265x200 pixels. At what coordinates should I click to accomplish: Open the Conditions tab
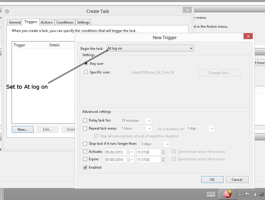[65, 22]
